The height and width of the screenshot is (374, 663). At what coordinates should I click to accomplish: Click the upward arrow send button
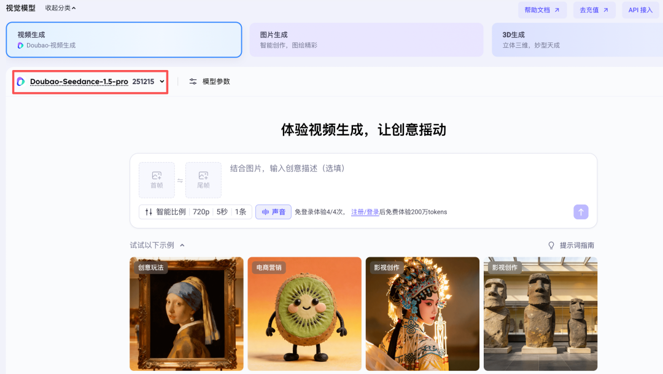pyautogui.click(x=581, y=212)
